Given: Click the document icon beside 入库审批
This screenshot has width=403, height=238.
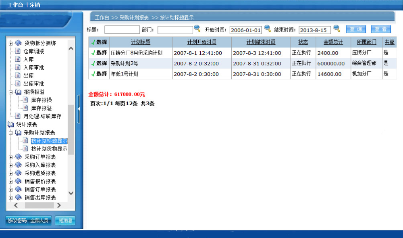Looking at the screenshot, I should click(18, 67).
